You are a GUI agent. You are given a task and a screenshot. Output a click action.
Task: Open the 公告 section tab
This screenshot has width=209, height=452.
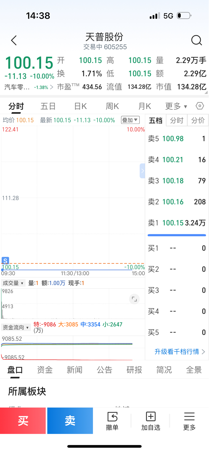105,370
